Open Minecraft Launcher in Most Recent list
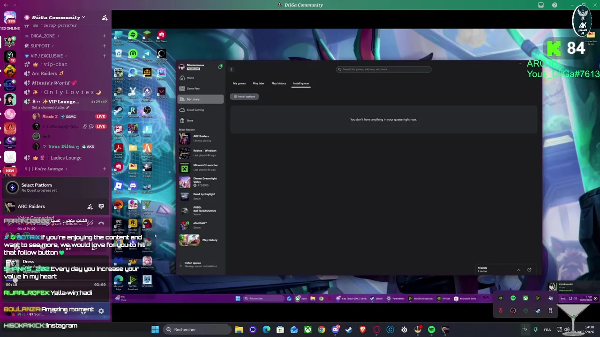 click(201, 168)
